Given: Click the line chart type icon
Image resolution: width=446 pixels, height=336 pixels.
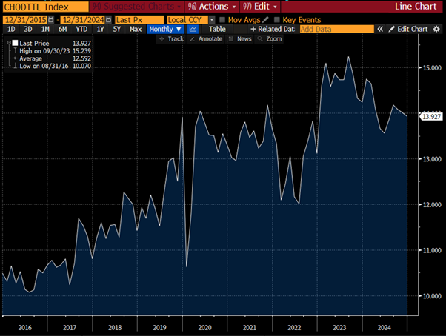Looking at the screenshot, I should [193, 29].
